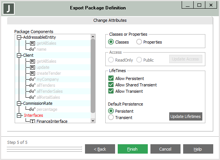The image size is (220, 160).
Task: Select the Properties radio button
Action: pos(139,42)
